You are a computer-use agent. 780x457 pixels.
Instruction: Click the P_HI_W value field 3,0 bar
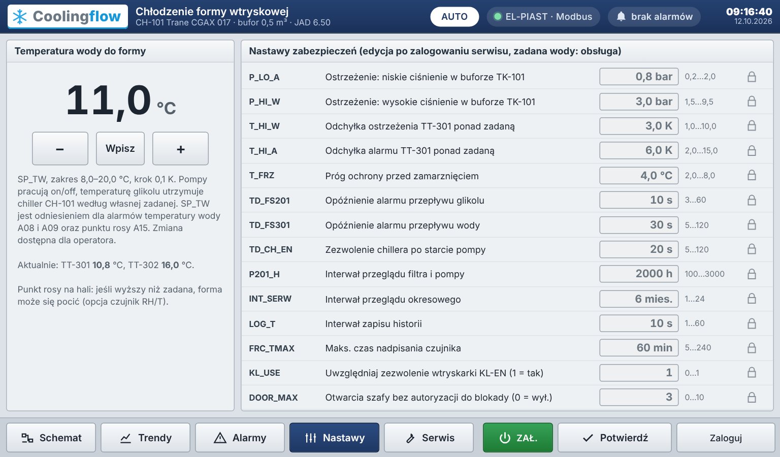click(639, 102)
